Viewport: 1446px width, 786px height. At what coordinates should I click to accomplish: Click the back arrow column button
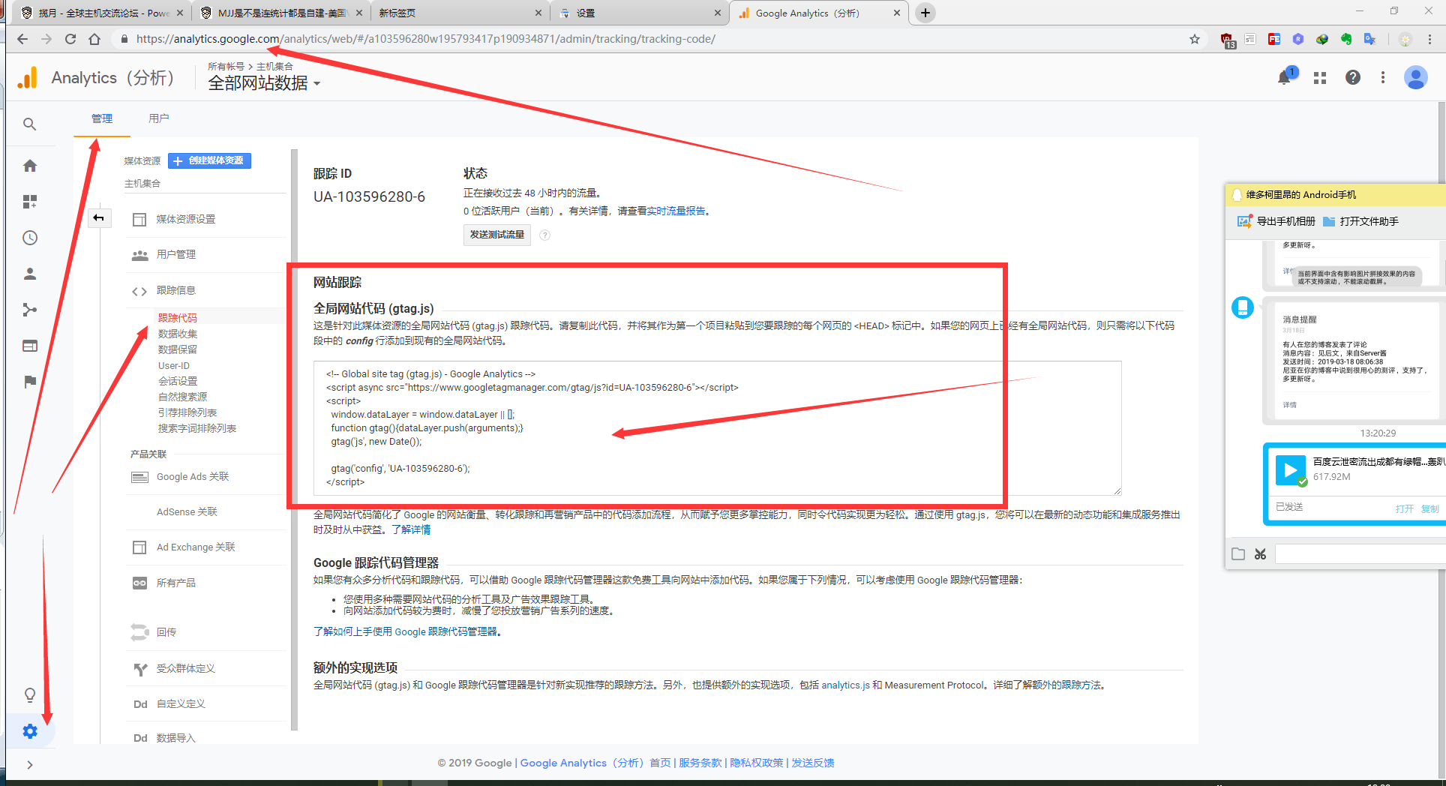pos(99,218)
